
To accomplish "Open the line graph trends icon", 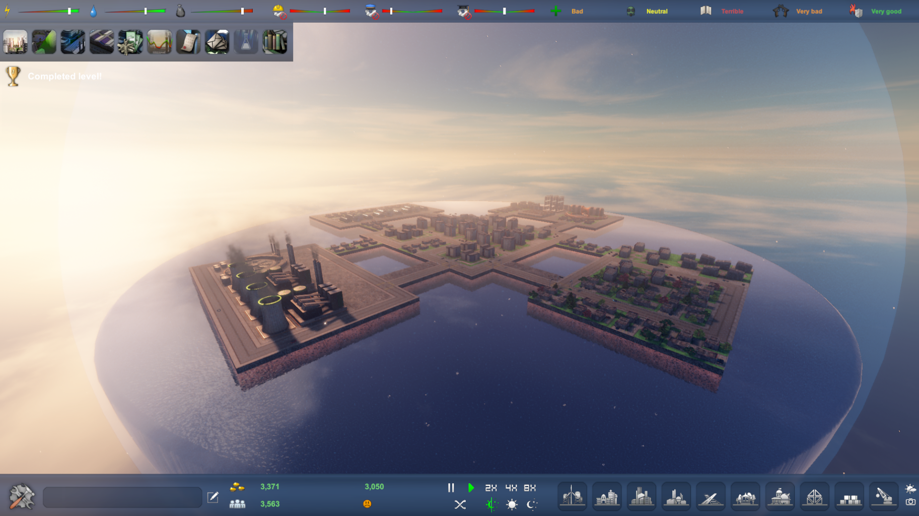I will click(160, 42).
